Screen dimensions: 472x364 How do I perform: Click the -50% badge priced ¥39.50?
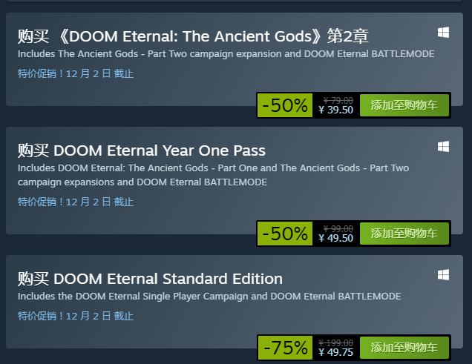pyautogui.click(x=285, y=105)
